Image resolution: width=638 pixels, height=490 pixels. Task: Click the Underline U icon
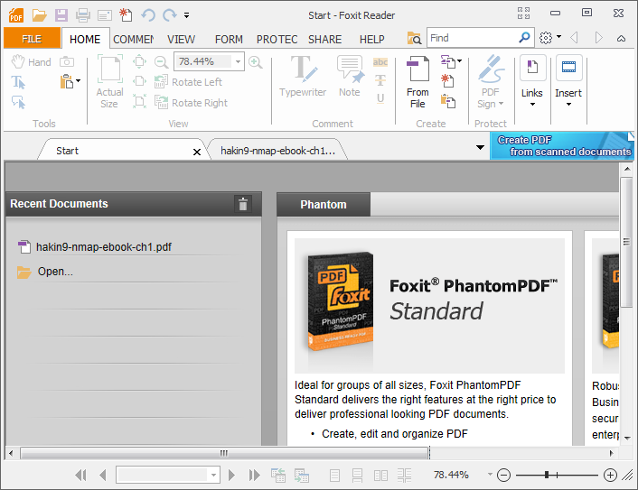click(x=380, y=98)
